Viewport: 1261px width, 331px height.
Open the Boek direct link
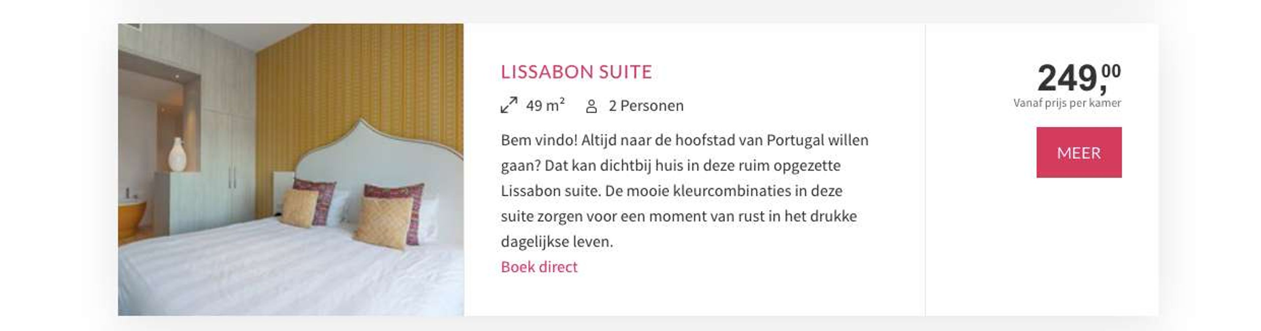pos(539,267)
